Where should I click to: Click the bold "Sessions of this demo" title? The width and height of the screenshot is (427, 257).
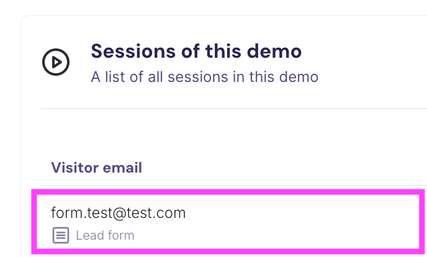click(x=196, y=51)
